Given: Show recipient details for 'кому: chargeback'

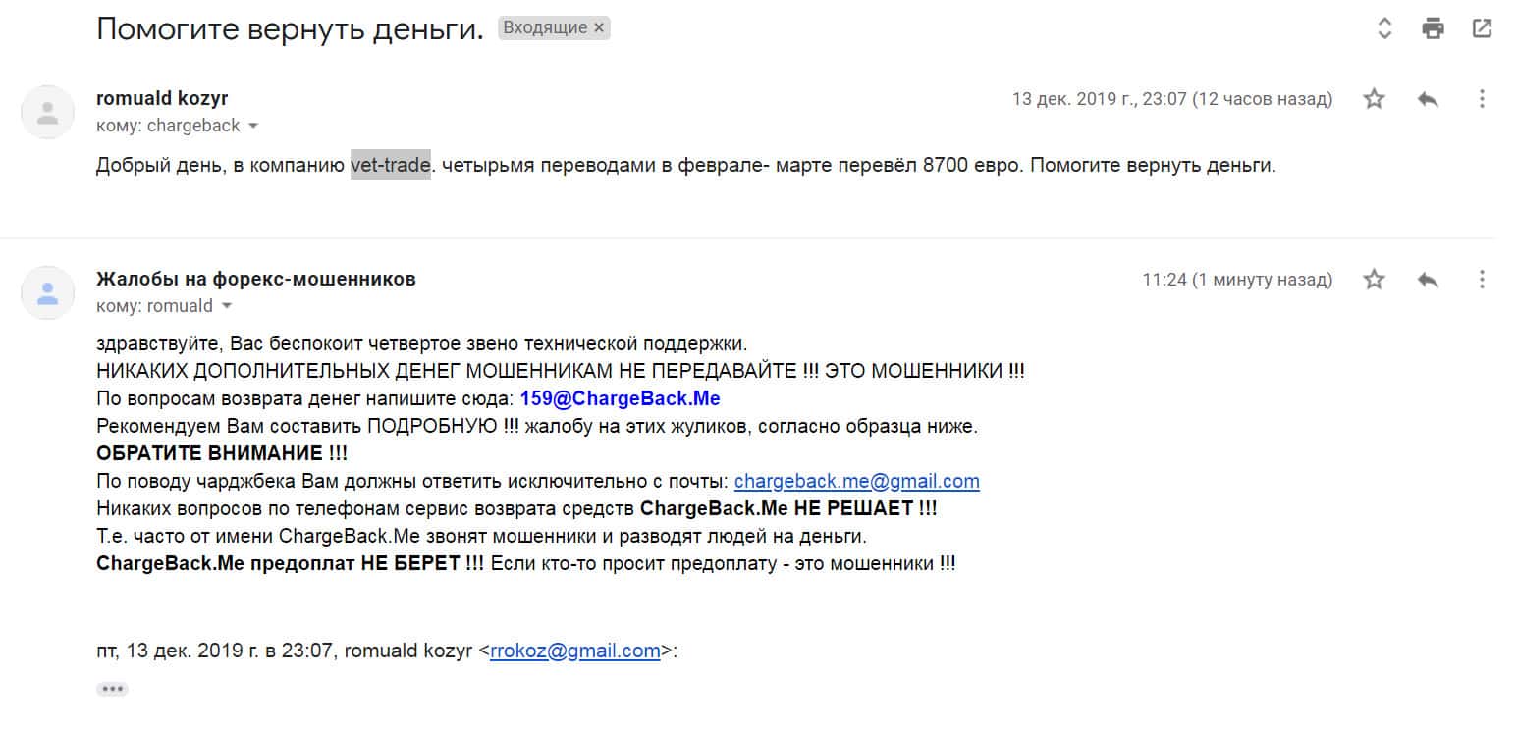Looking at the screenshot, I should click(x=253, y=127).
